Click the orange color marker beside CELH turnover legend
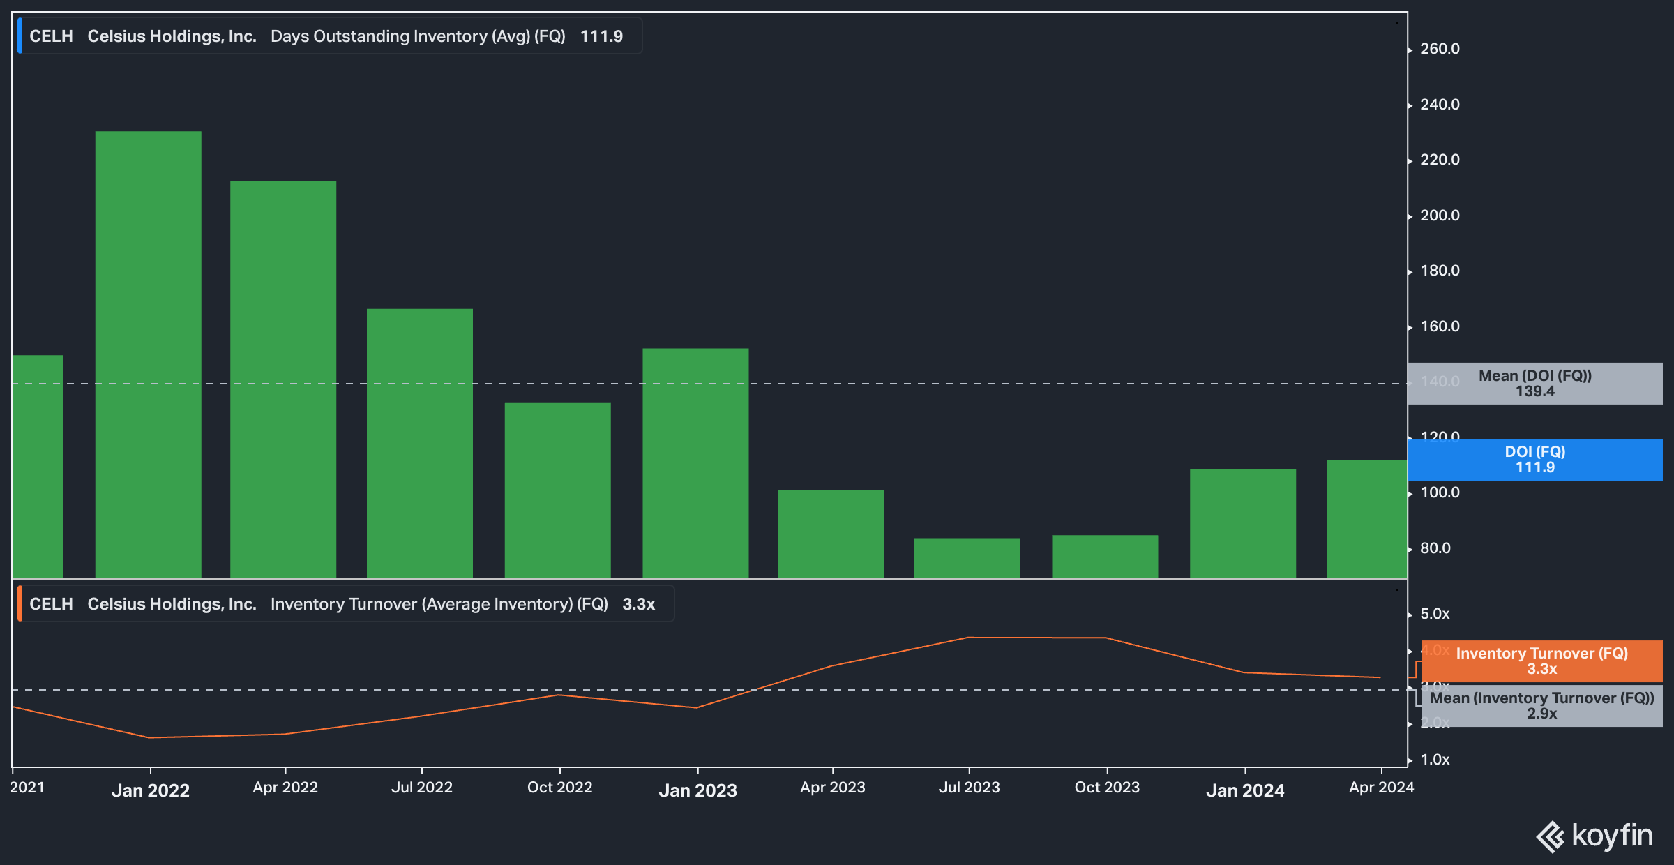The width and height of the screenshot is (1674, 865). (x=20, y=604)
